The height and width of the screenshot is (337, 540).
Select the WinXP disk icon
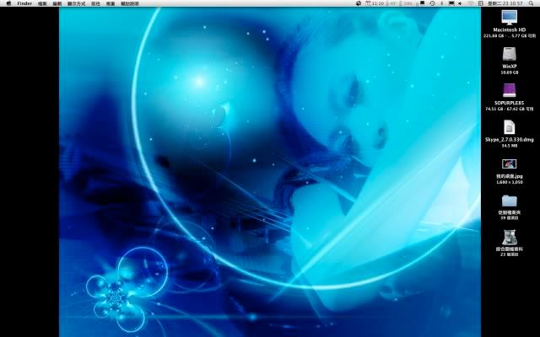(x=509, y=53)
